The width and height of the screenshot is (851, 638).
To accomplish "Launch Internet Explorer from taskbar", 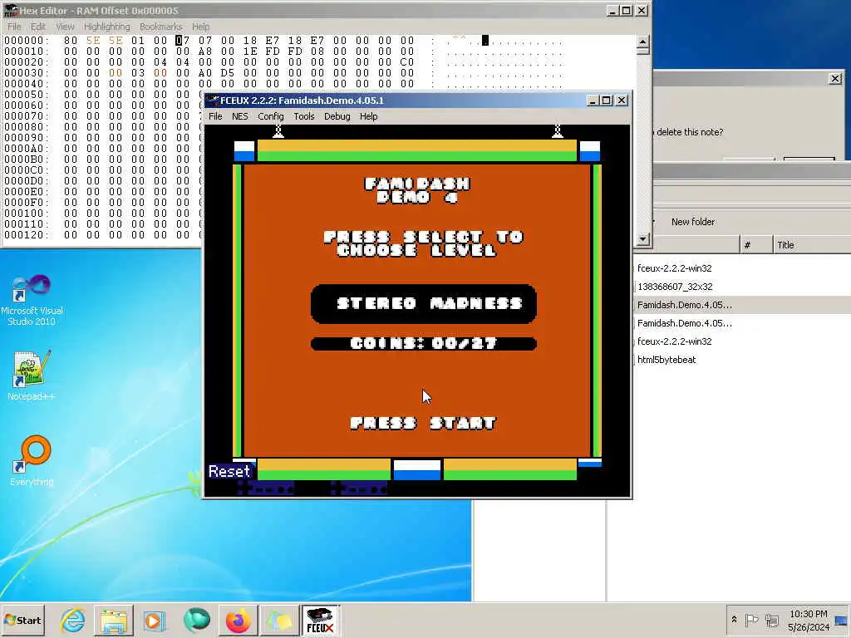I will (x=73, y=620).
